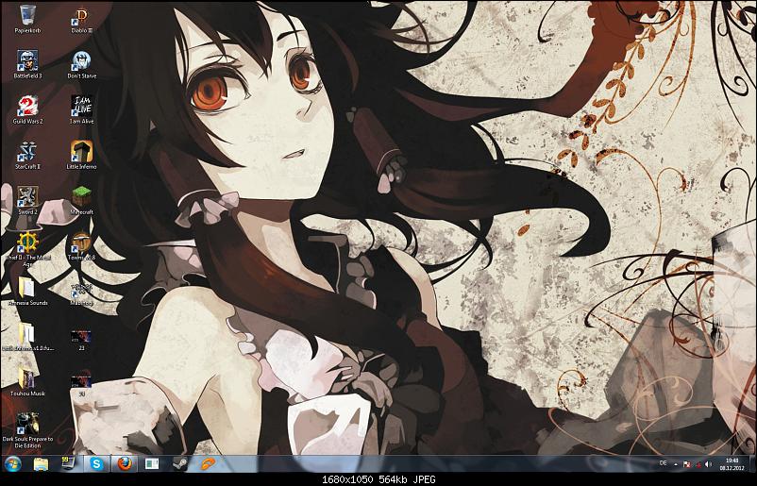Select the Little Inferno shortcut

tap(81, 155)
